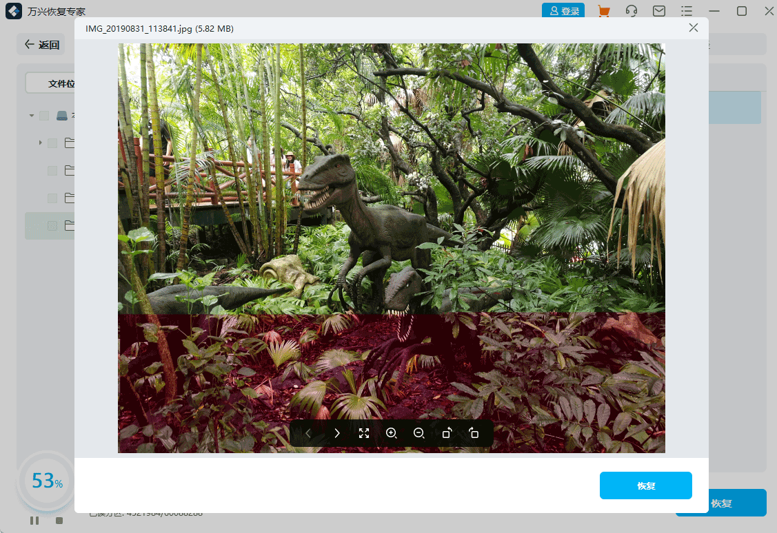The height and width of the screenshot is (533, 777).
Task: View the next recoverable image
Action: pyautogui.click(x=337, y=433)
